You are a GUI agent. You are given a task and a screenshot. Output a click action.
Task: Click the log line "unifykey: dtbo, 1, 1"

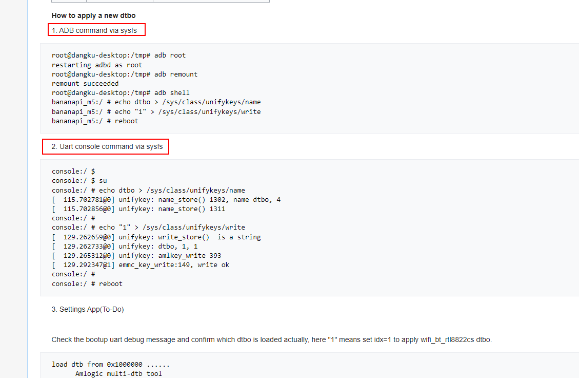coord(125,246)
